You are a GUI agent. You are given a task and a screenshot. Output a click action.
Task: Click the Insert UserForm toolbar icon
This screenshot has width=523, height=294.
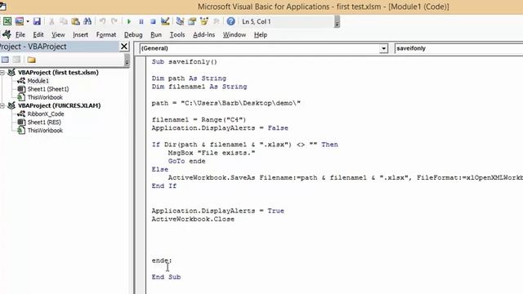(x=20, y=22)
